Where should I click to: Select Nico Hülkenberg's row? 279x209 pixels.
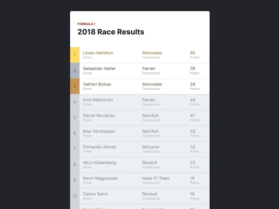(139, 164)
